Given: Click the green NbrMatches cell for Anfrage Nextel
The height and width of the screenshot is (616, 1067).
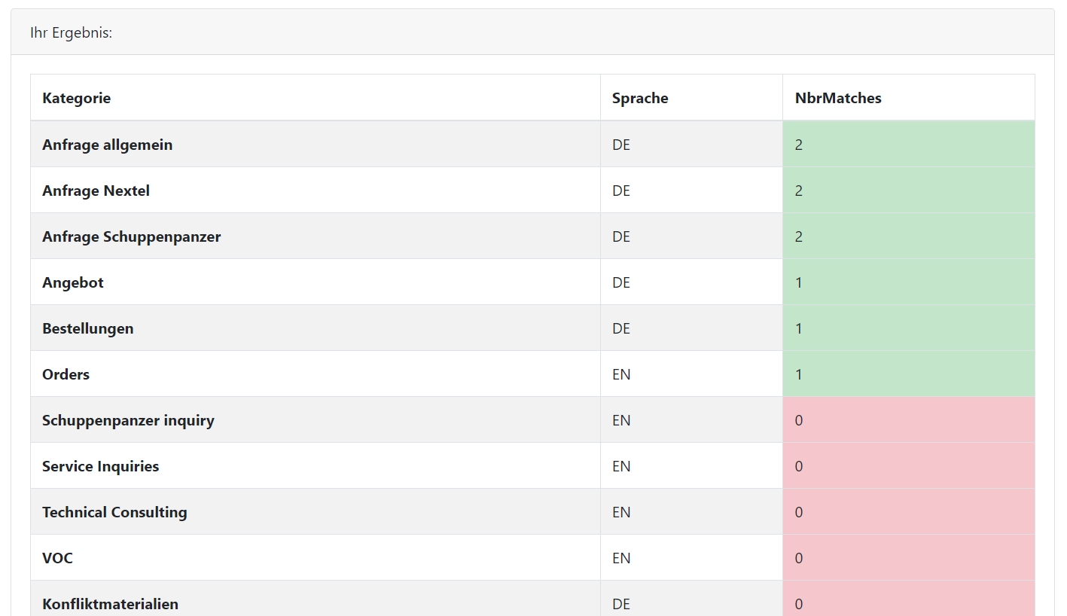Looking at the screenshot, I should click(x=907, y=191).
